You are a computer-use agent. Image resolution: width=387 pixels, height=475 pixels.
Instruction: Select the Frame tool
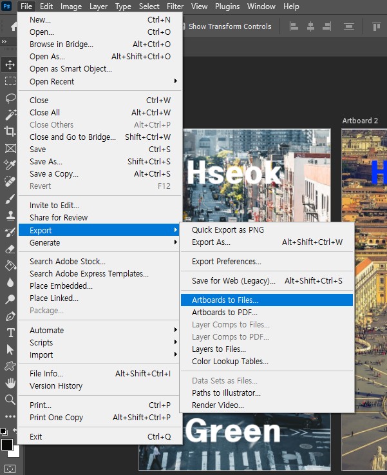pos(10,148)
